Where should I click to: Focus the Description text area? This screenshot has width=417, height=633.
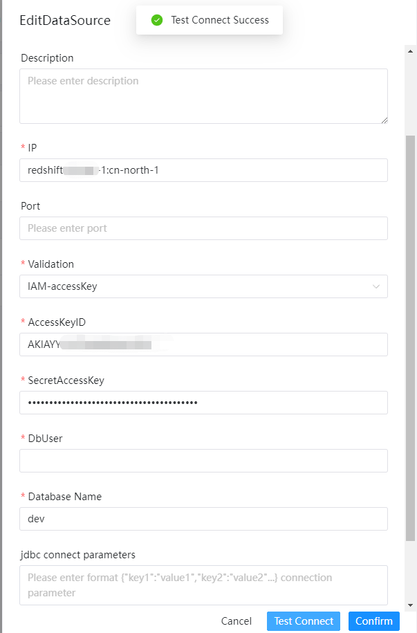tap(203, 95)
